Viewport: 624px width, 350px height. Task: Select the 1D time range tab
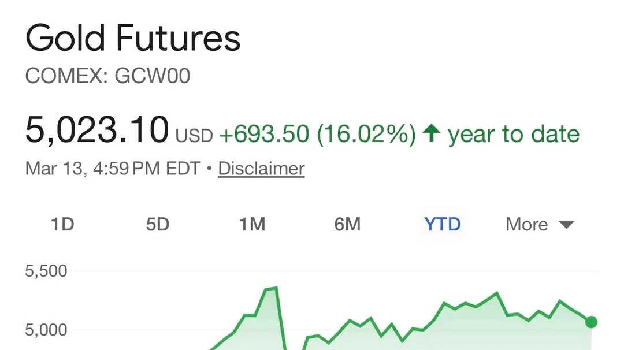62,224
